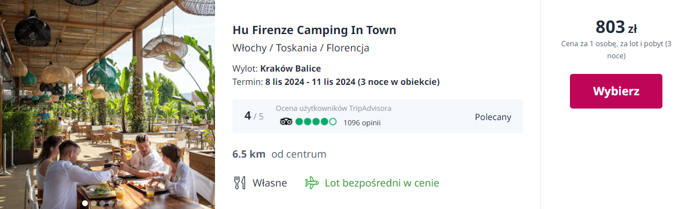Click the TripAdvisor owl logo icon

(x=286, y=122)
